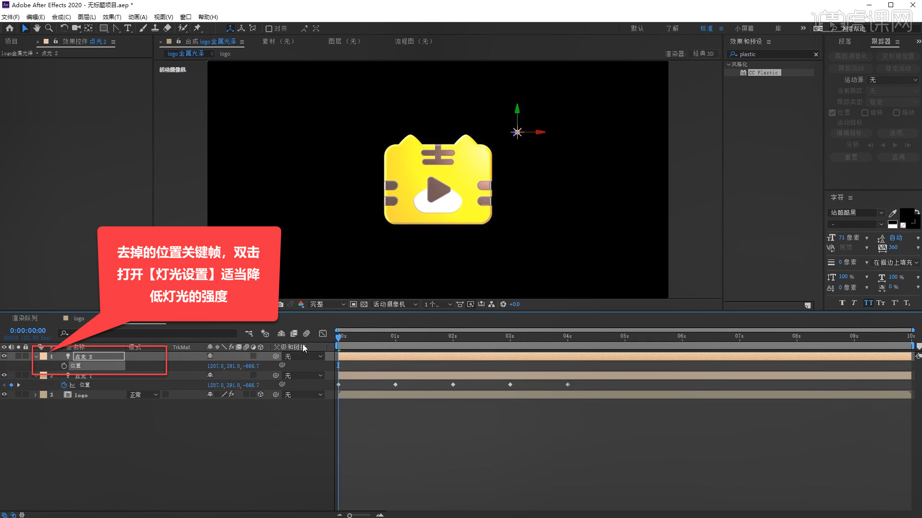Click the current time 0:00:00:00 display
The image size is (922, 518).
pos(28,330)
